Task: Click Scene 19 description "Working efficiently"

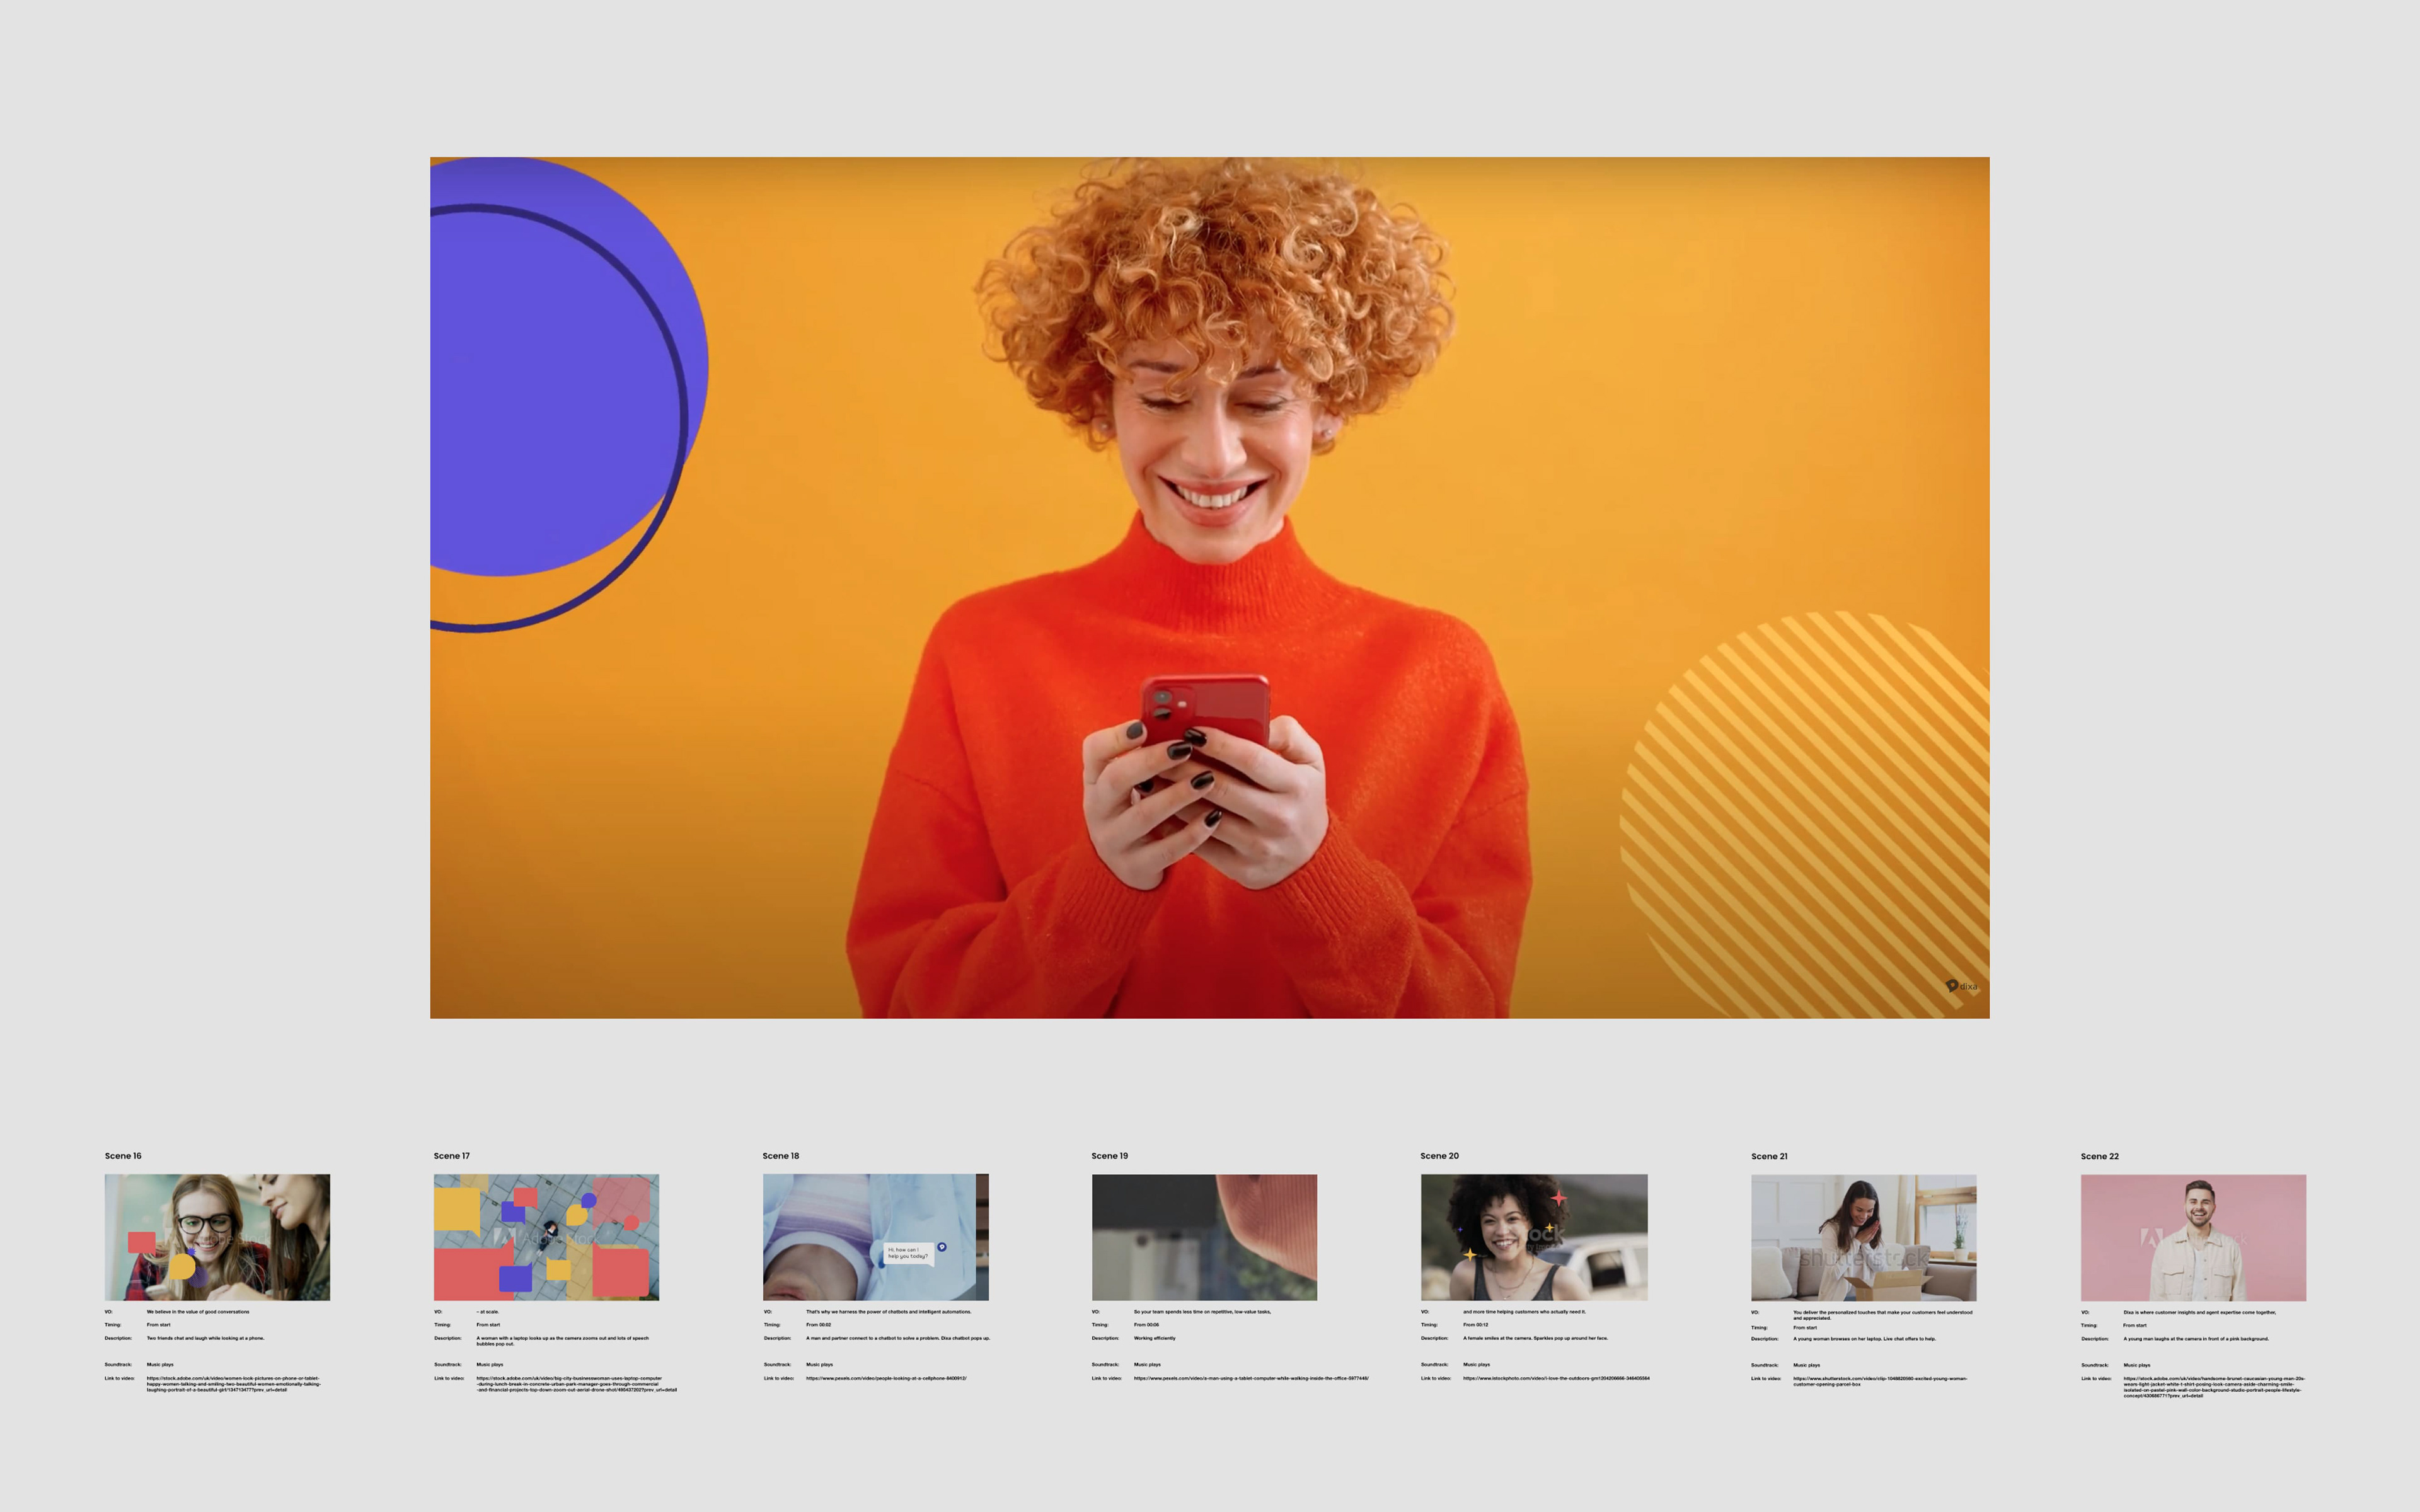Action: click(x=1155, y=1338)
